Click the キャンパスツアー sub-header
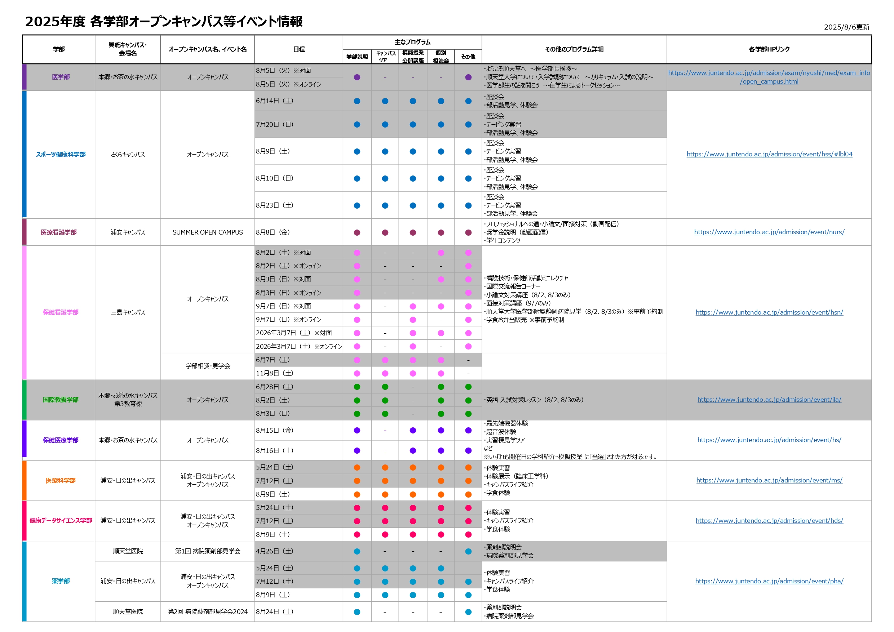The height and width of the screenshot is (632, 894). pos(385,57)
